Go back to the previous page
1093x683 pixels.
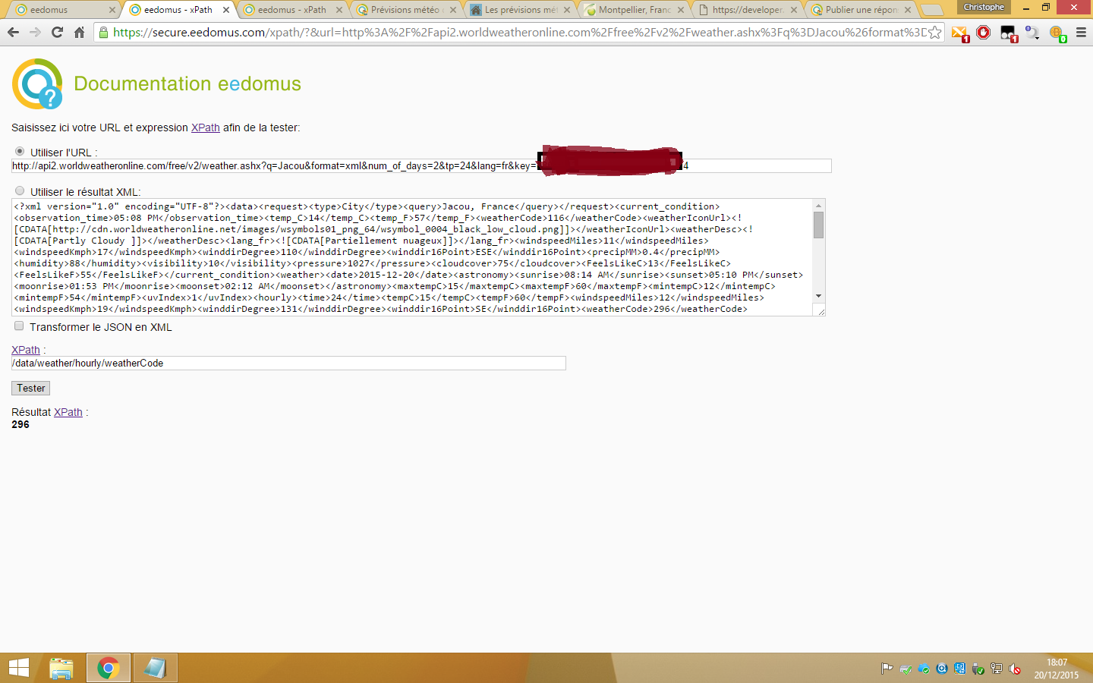point(13,33)
